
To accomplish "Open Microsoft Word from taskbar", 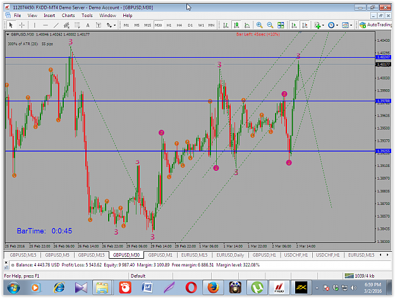I will (x=147, y=288).
